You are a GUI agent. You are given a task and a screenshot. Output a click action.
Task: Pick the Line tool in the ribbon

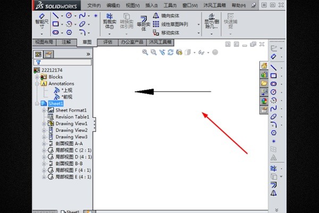pyautogui.click(x=55, y=15)
